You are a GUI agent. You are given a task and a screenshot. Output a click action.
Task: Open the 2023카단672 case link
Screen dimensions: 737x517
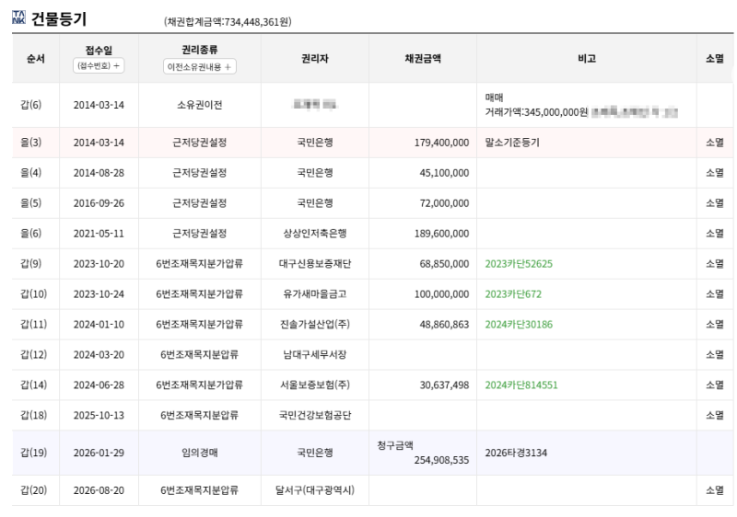[x=513, y=294]
